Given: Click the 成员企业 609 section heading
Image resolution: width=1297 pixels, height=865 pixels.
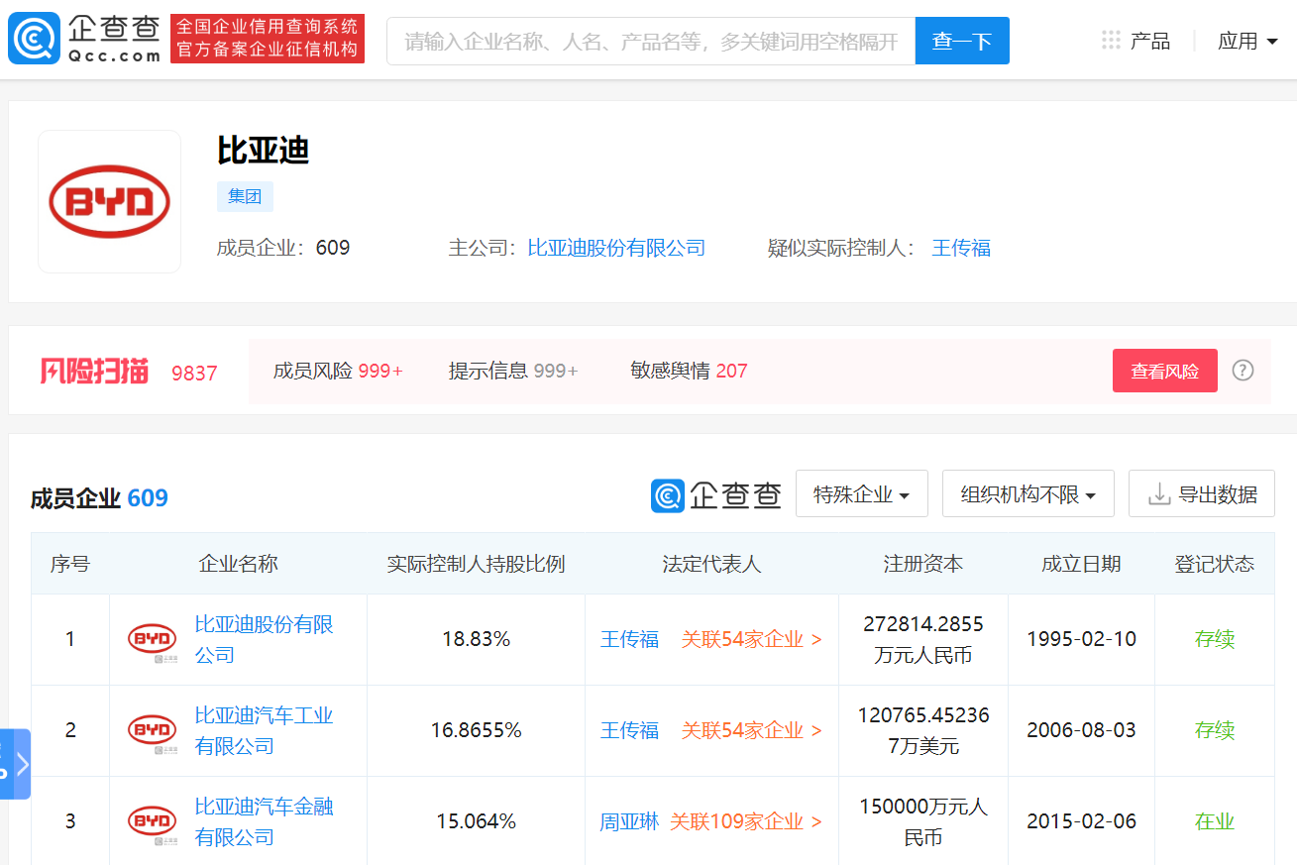Looking at the screenshot, I should click(99, 497).
